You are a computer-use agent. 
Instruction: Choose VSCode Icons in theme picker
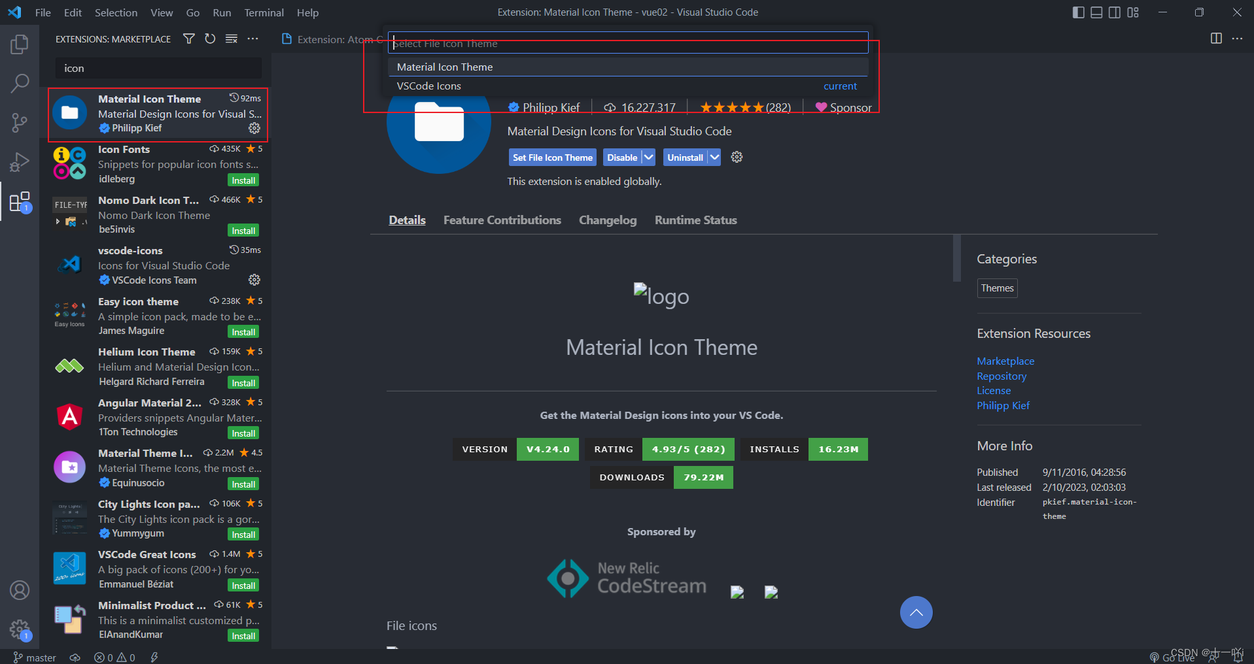point(628,86)
